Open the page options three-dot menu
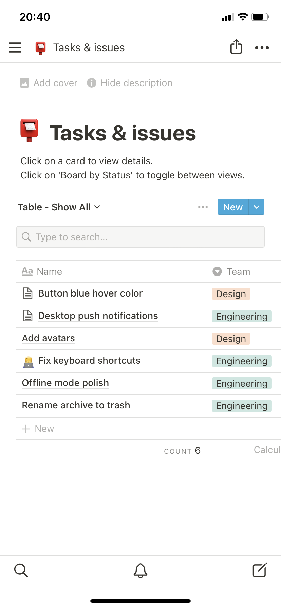This screenshot has height=608, width=281. [x=262, y=48]
